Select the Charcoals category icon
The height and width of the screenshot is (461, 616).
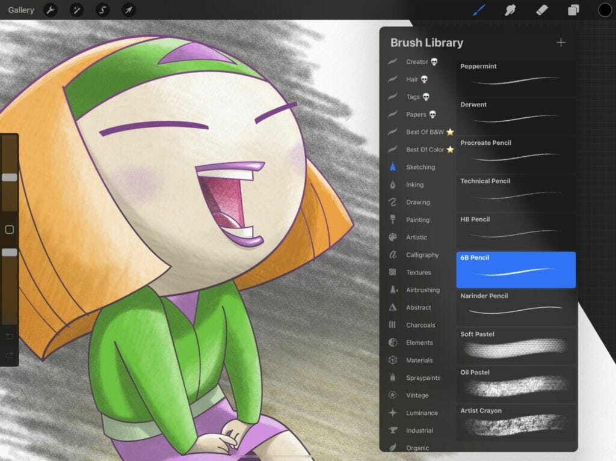click(392, 325)
